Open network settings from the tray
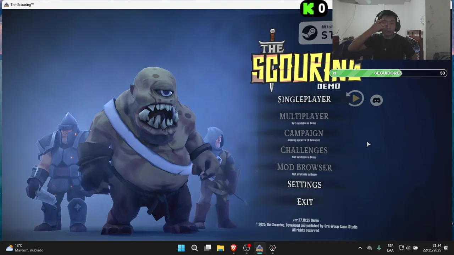454x255 pixels. pyautogui.click(x=401, y=248)
